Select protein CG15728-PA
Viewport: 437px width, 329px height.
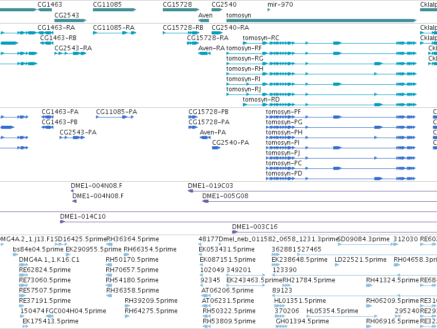coord(193,127)
